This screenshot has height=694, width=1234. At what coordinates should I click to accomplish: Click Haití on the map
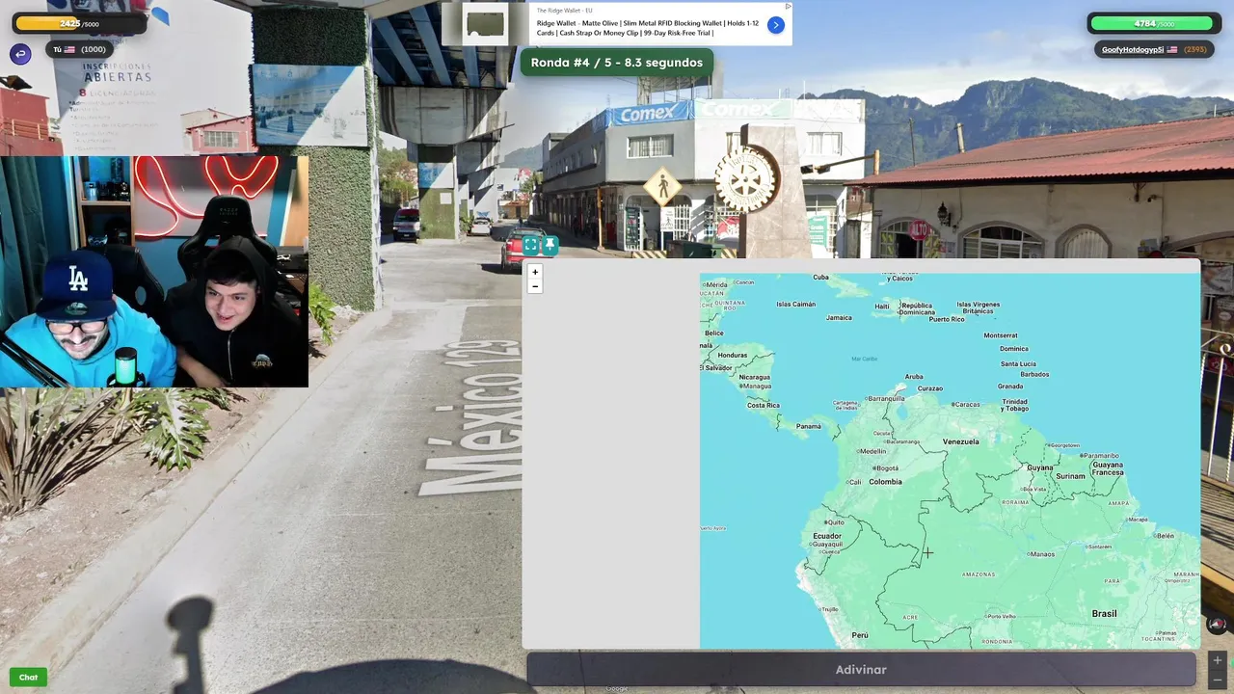(x=882, y=307)
